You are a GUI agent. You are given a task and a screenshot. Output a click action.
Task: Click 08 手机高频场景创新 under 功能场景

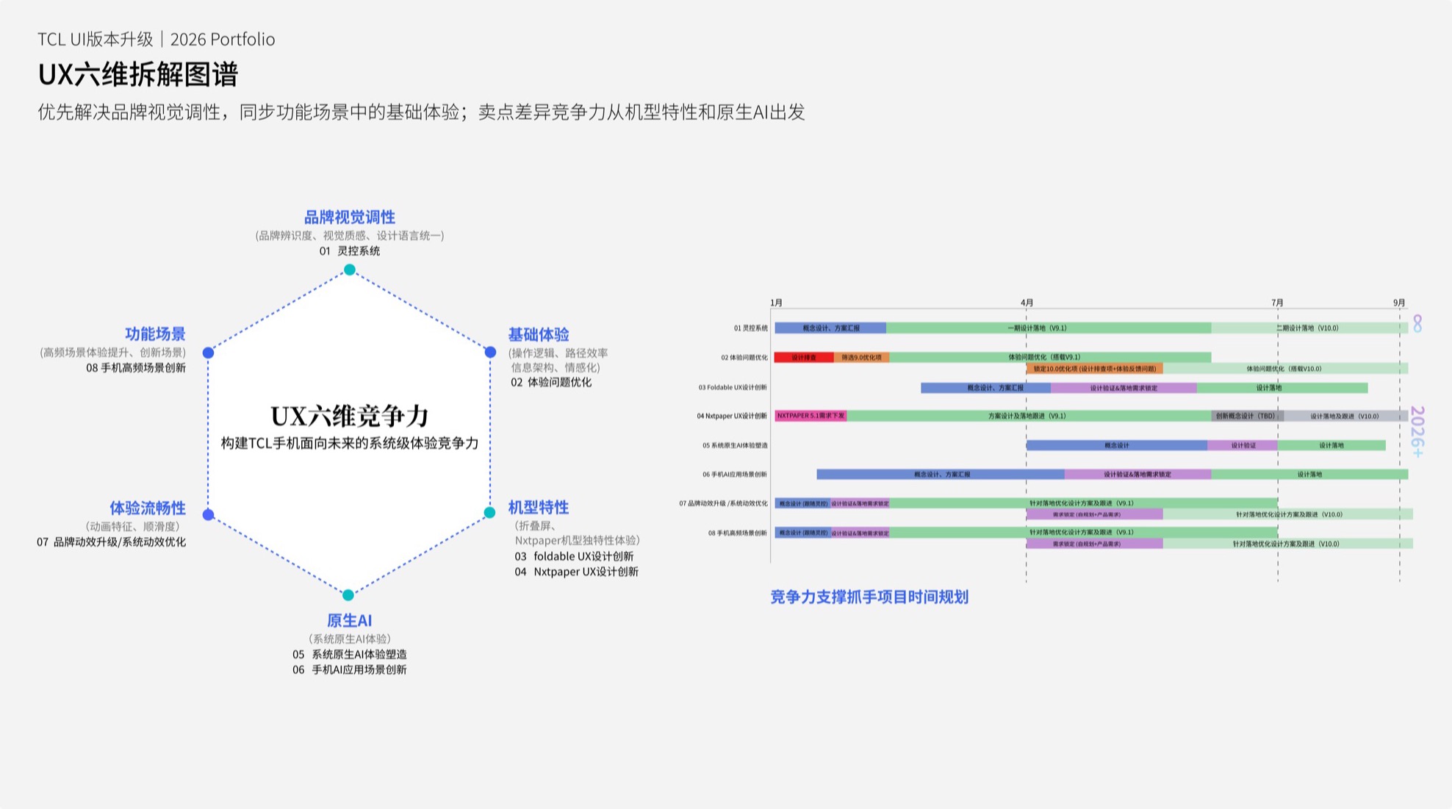click(x=136, y=367)
